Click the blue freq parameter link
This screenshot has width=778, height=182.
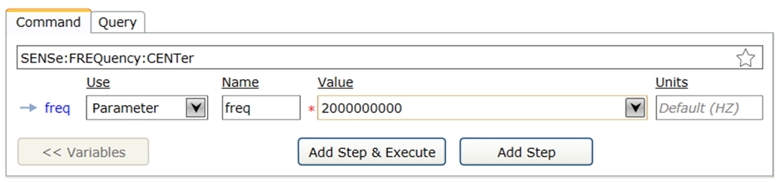pos(57,108)
